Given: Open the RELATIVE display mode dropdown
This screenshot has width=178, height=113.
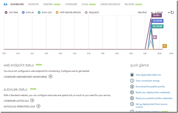Looking at the screenshot, I should (145, 12).
